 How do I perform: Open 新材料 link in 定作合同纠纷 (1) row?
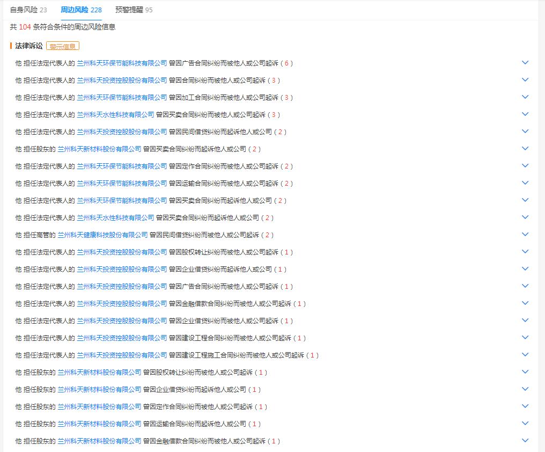(99, 407)
